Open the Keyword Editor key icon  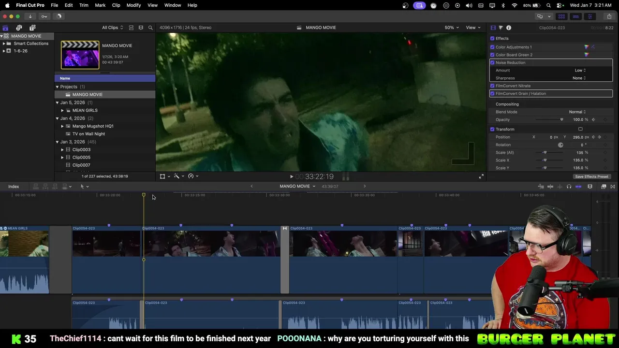(x=44, y=16)
